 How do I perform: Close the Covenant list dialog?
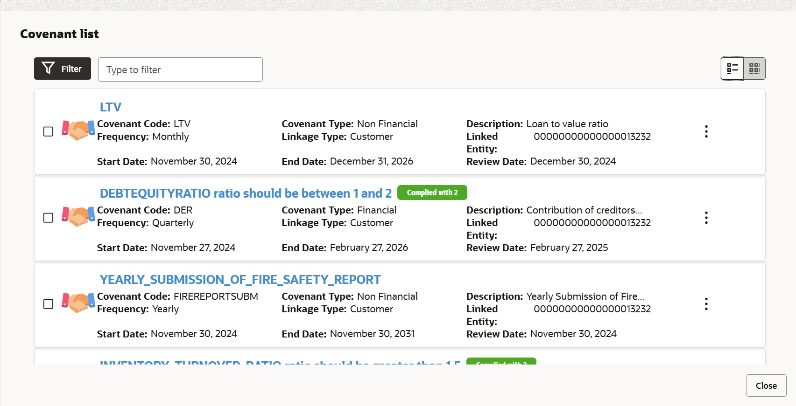pos(766,385)
